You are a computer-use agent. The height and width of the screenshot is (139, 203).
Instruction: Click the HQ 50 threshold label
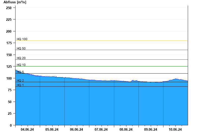tap(21, 49)
